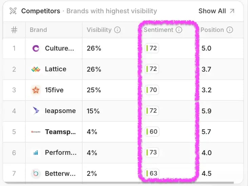Click the leapsome brand logo
Image resolution: width=248 pixels, height=186 pixels.
(36, 111)
